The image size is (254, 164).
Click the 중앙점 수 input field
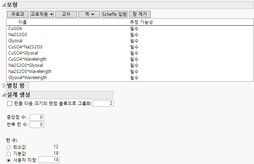(x=37, y=117)
